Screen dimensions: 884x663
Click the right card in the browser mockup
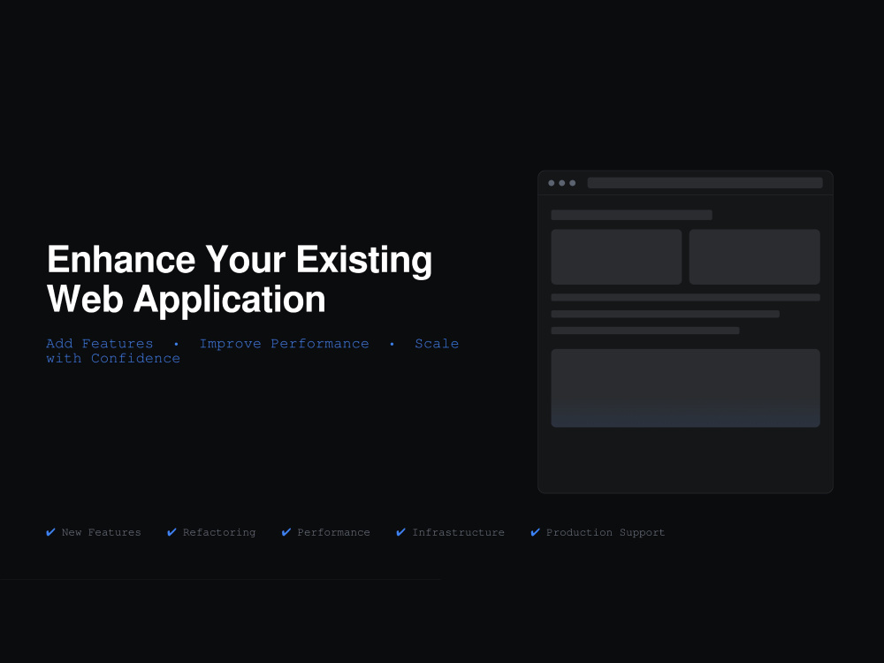tap(754, 256)
